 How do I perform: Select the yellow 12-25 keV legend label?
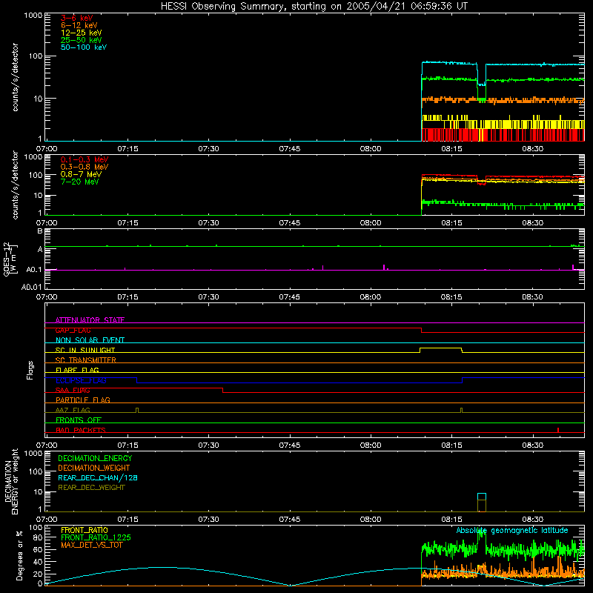[82, 33]
